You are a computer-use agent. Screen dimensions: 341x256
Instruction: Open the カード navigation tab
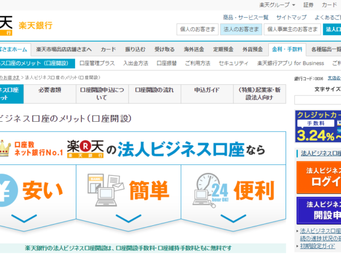(x=108, y=49)
